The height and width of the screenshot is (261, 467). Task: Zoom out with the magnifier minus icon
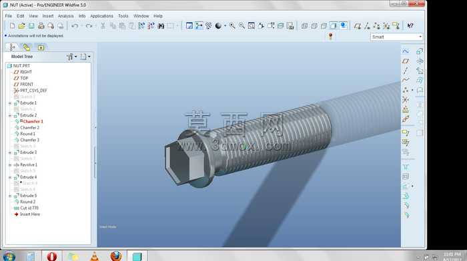[242, 26]
